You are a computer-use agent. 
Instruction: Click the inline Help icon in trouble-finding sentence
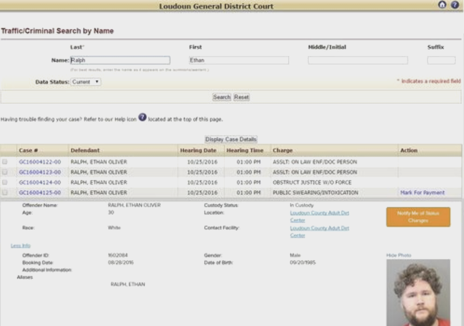[142, 117]
